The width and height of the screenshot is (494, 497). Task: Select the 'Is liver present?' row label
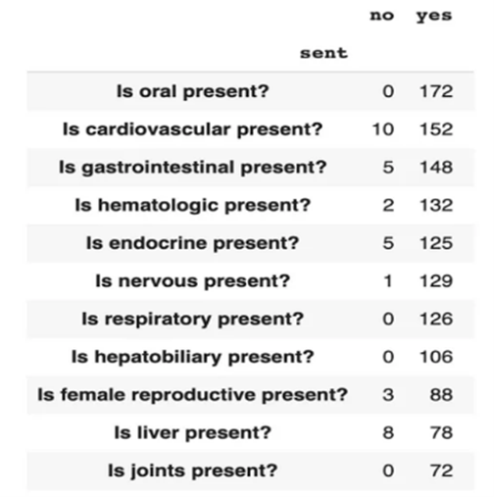[193, 432]
